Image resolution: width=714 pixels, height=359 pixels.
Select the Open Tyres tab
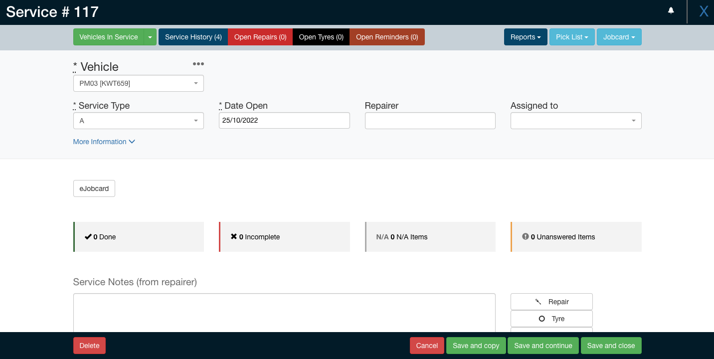coord(321,37)
